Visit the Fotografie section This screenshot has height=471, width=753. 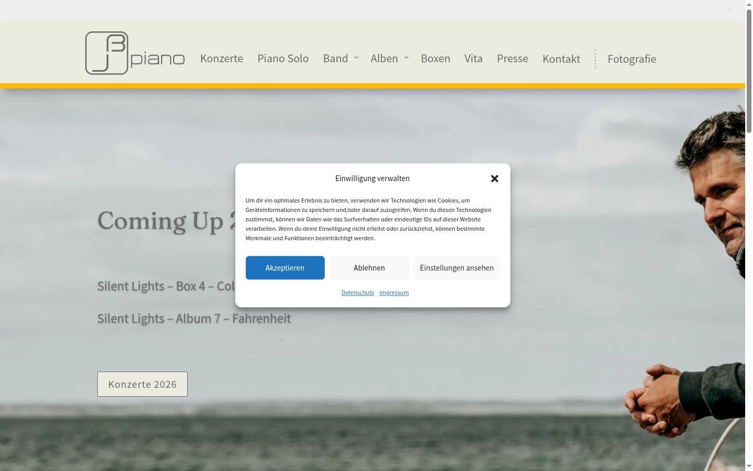pos(632,59)
